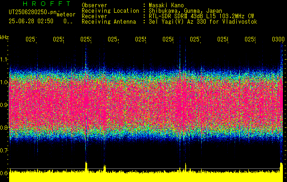Click the kHz axis unit label

pos(4,37)
